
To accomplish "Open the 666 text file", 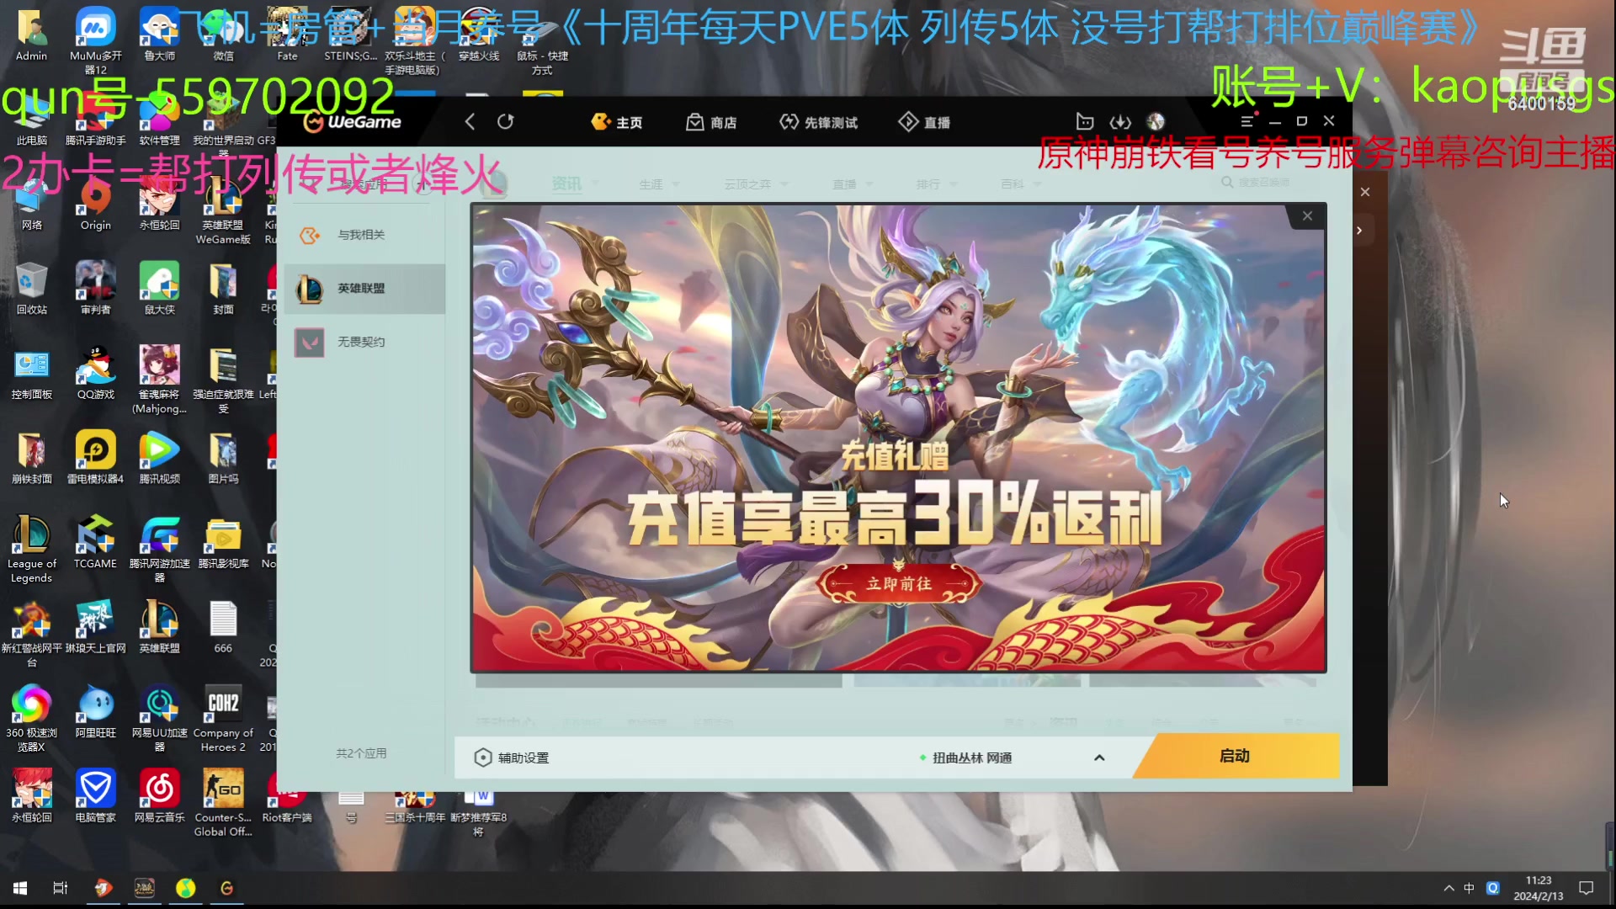I will tap(223, 628).
